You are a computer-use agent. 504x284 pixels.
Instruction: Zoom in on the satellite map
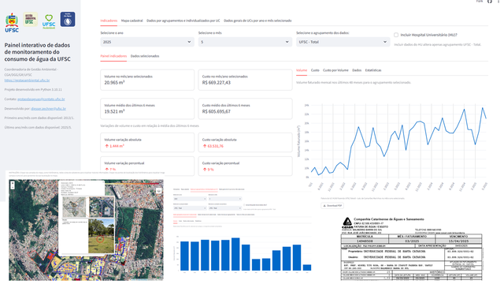click(x=13, y=183)
